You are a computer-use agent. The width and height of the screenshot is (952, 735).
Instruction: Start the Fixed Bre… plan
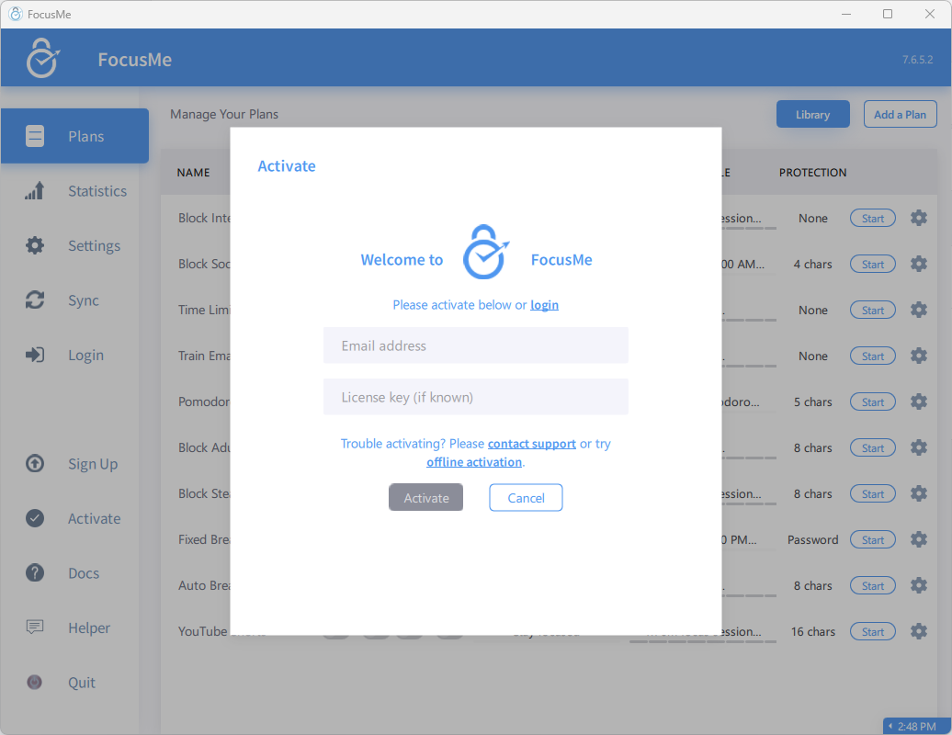pos(872,539)
